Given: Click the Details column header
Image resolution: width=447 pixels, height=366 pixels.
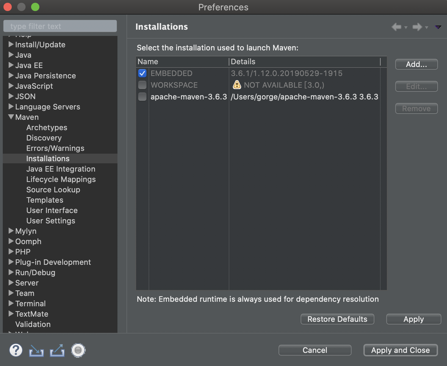Looking at the screenshot, I should point(304,61).
